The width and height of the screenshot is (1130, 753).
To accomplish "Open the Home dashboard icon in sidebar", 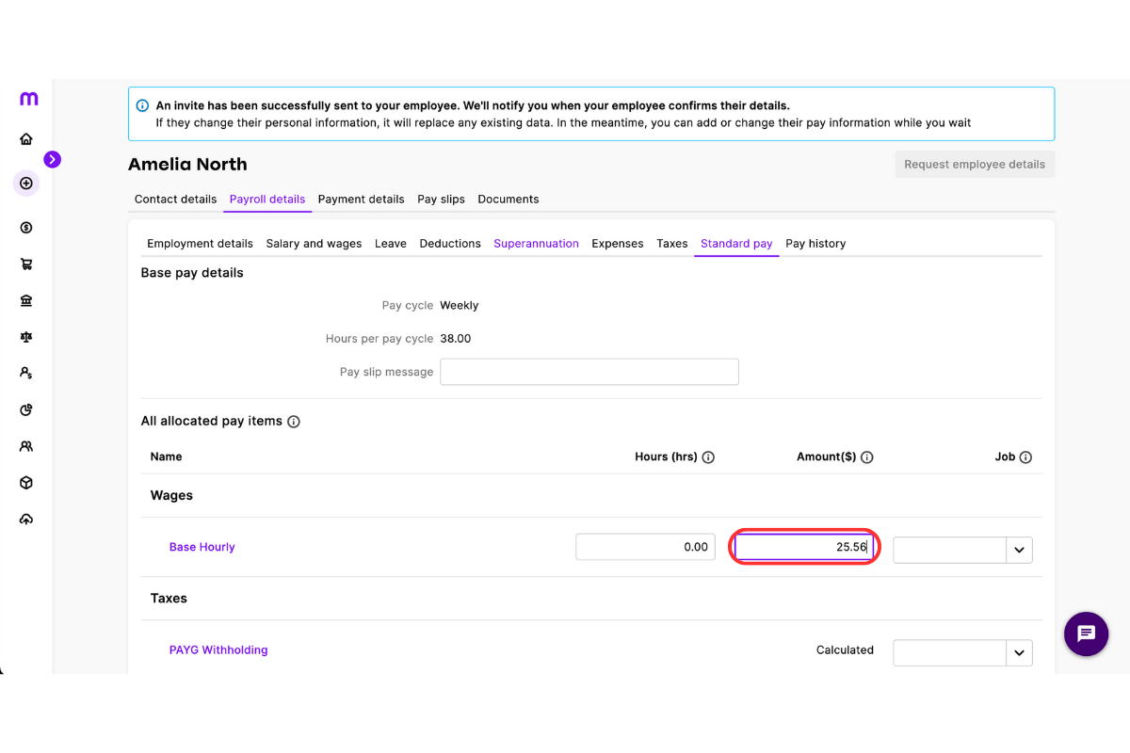I will (x=26, y=138).
